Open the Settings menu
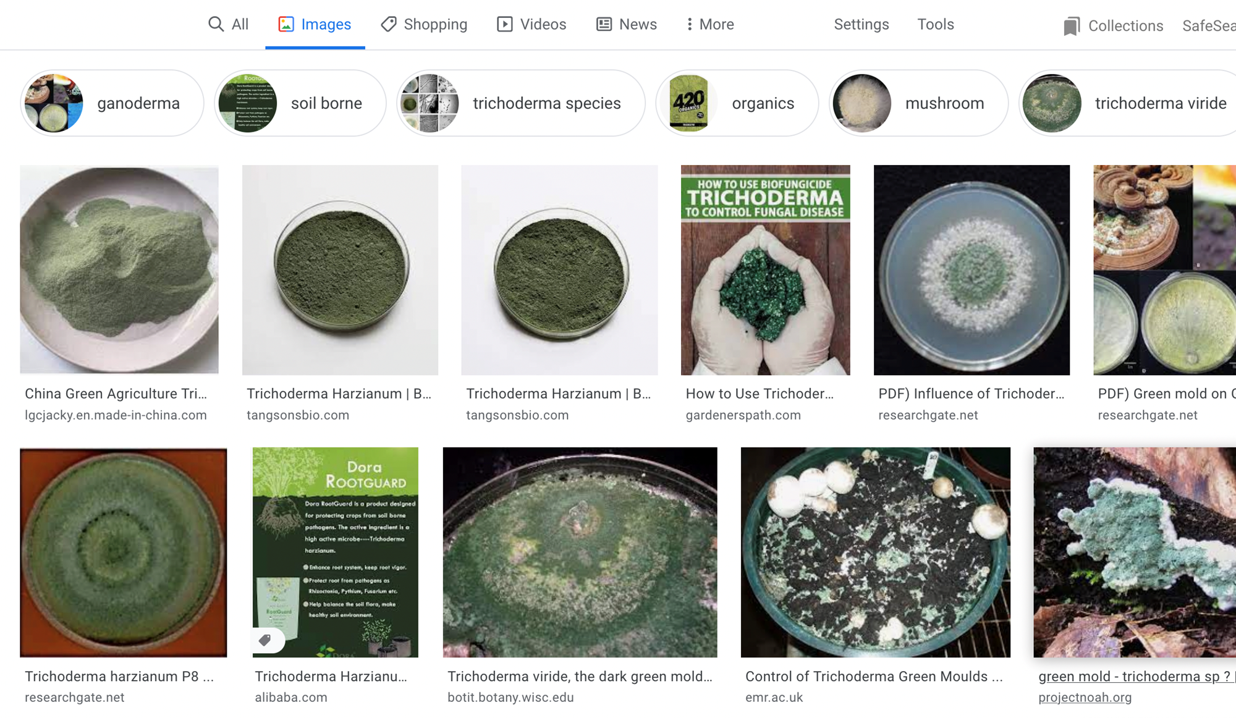The height and width of the screenshot is (718, 1236). coord(861,25)
